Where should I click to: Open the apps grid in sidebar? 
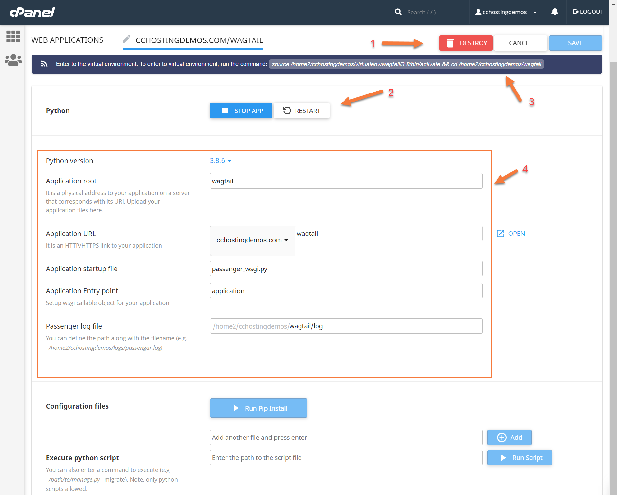(x=13, y=36)
